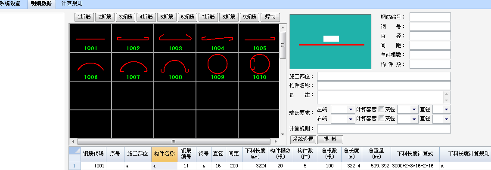The image size is (491, 170).
Task: Pick rebar shape 1003 thumbnail
Action: 175,38
